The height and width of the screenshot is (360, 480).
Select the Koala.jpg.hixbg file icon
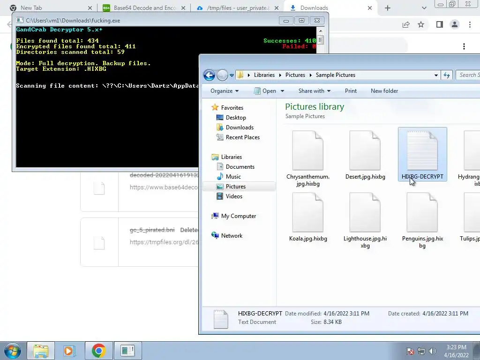[307, 212]
